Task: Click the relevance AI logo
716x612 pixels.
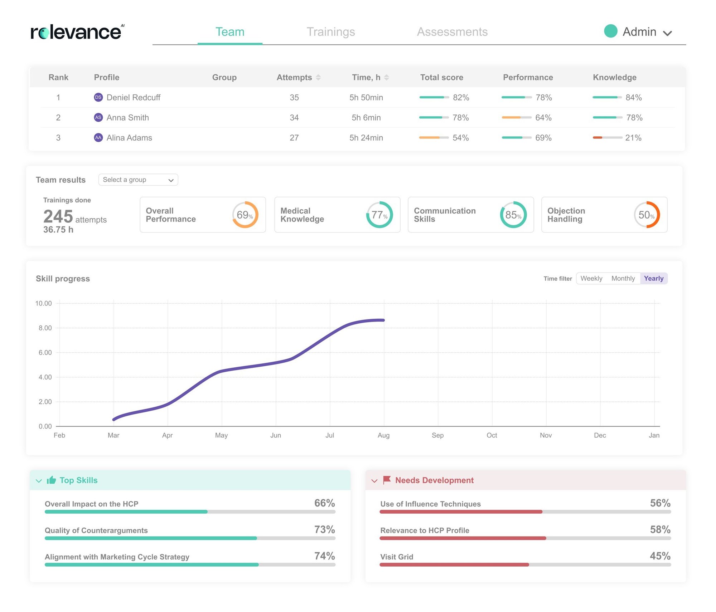Action: point(77,32)
